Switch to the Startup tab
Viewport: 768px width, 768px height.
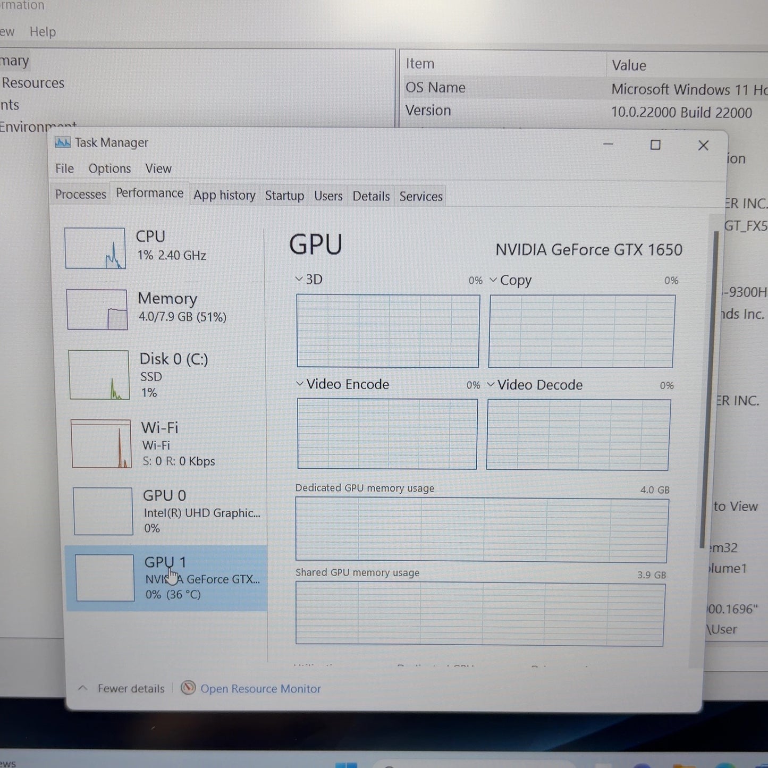click(x=284, y=196)
